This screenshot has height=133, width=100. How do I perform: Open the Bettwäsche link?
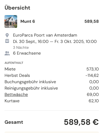16,95
